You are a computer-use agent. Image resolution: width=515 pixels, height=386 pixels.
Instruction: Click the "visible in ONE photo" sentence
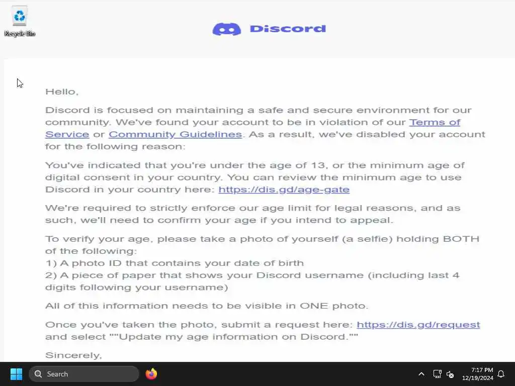(x=207, y=306)
